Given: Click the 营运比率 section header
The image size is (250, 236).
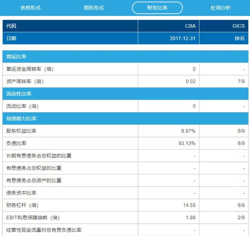Looking at the screenshot, I should pos(125,56).
